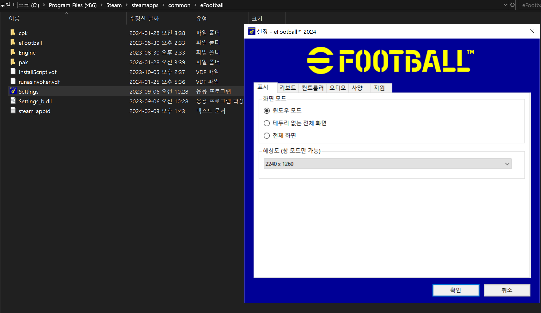Click the InstallScript.vdf file icon

(x=13, y=72)
